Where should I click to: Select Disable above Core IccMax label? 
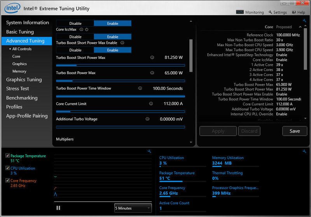75,23
